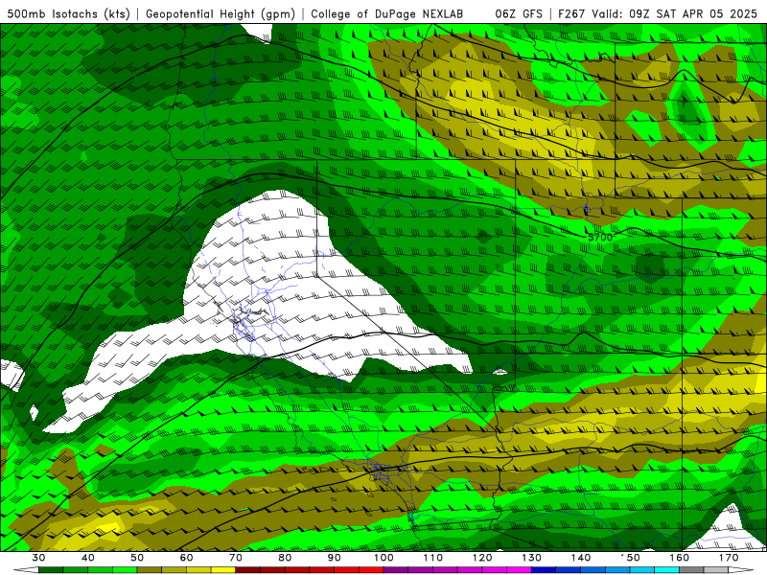
Task: Click the "130" colorbar scale label
Action: click(532, 558)
